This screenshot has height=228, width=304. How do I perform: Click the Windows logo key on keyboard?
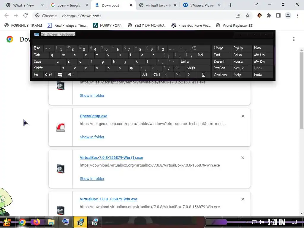[x=60, y=75]
